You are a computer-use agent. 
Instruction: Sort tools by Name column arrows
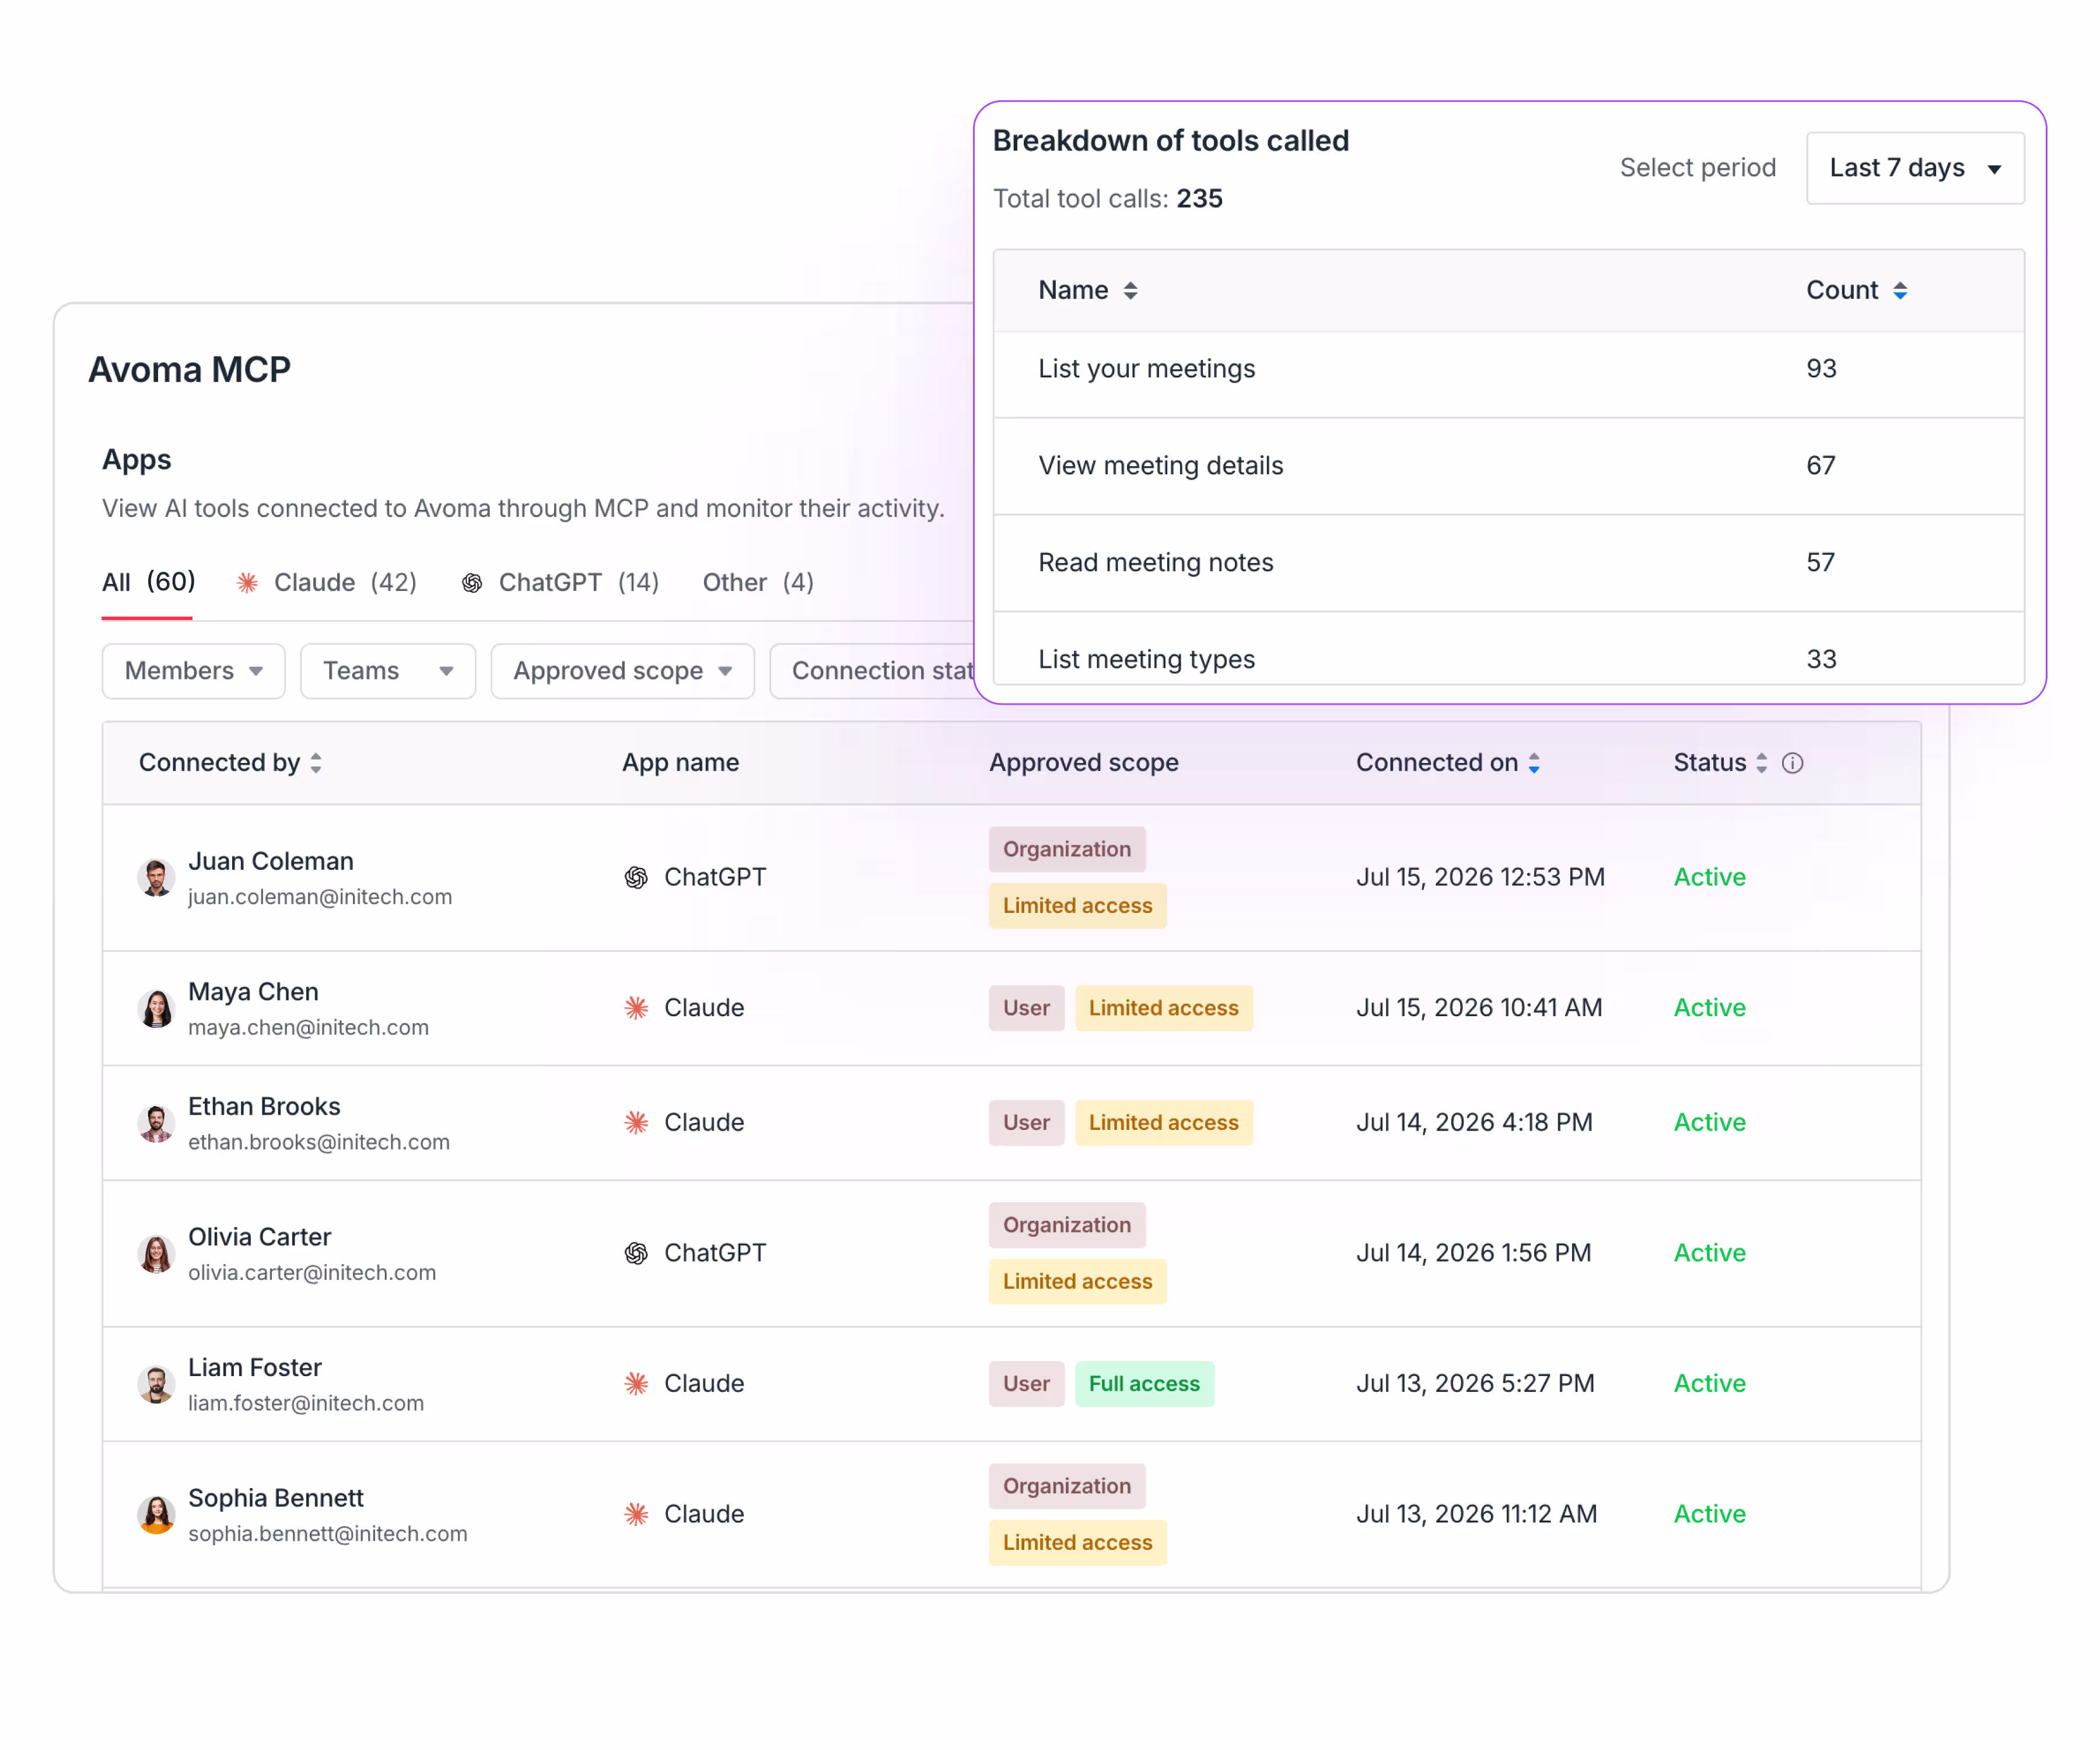(1130, 291)
